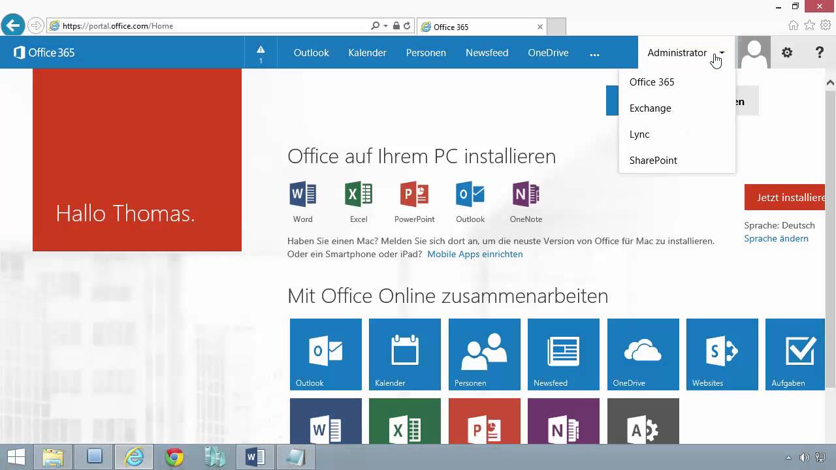Go to Outlook in top navigation
836x470 pixels.
point(311,53)
